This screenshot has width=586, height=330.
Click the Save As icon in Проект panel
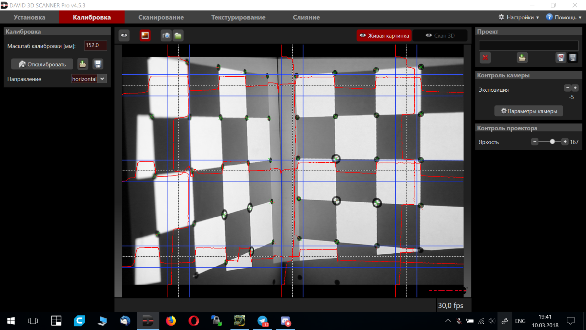pyautogui.click(x=561, y=58)
